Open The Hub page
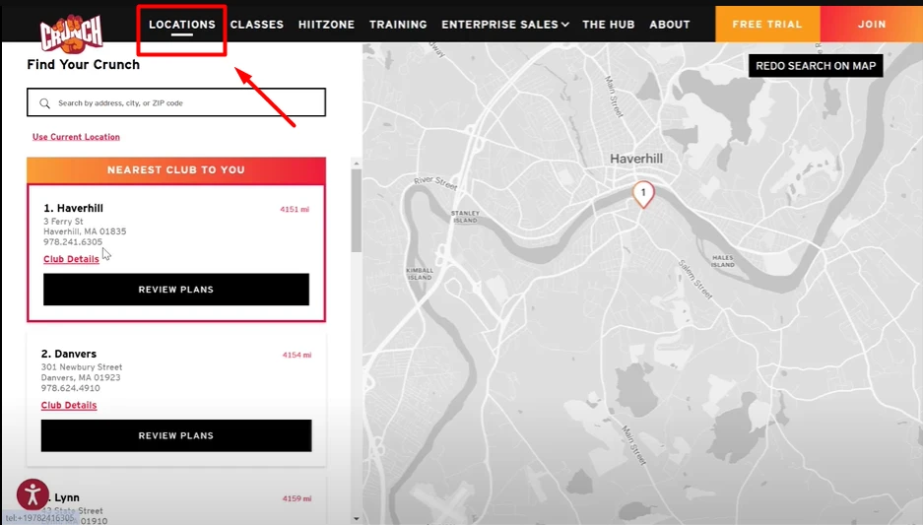This screenshot has width=923, height=525. (608, 25)
